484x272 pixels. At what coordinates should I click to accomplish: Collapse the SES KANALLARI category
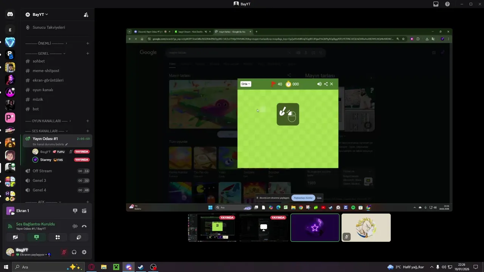47,131
